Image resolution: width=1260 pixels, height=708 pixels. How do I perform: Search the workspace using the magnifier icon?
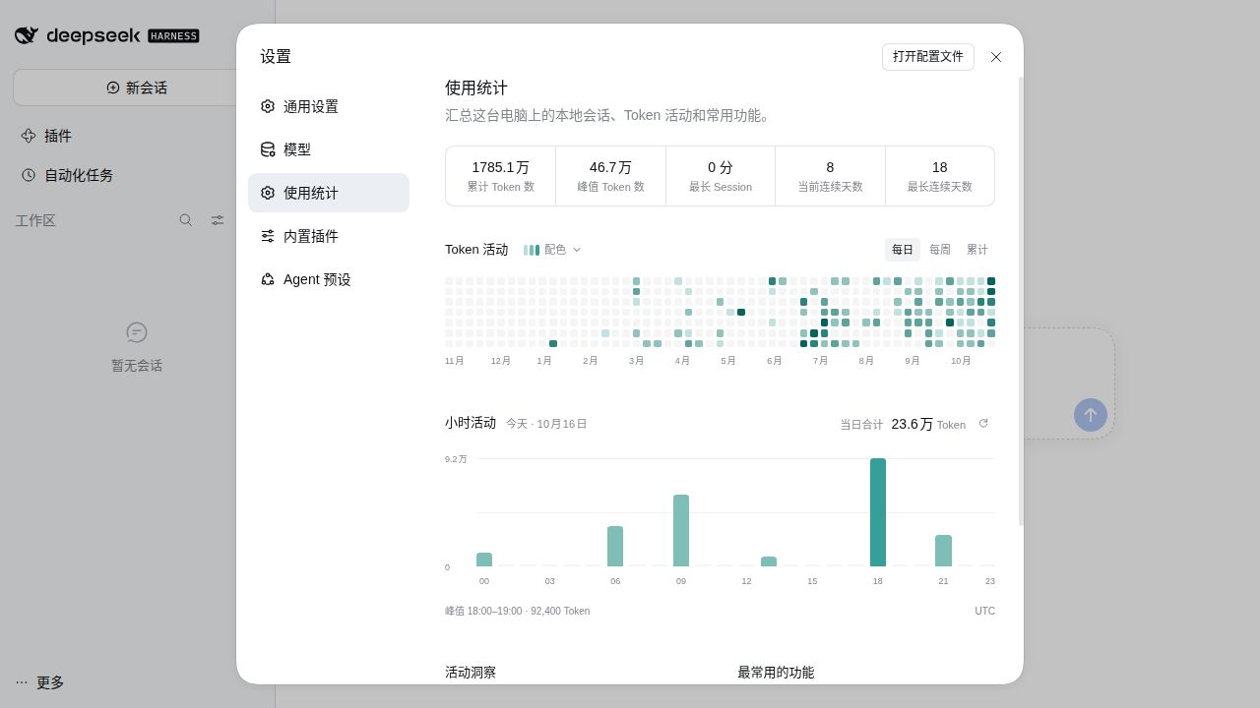(x=186, y=220)
